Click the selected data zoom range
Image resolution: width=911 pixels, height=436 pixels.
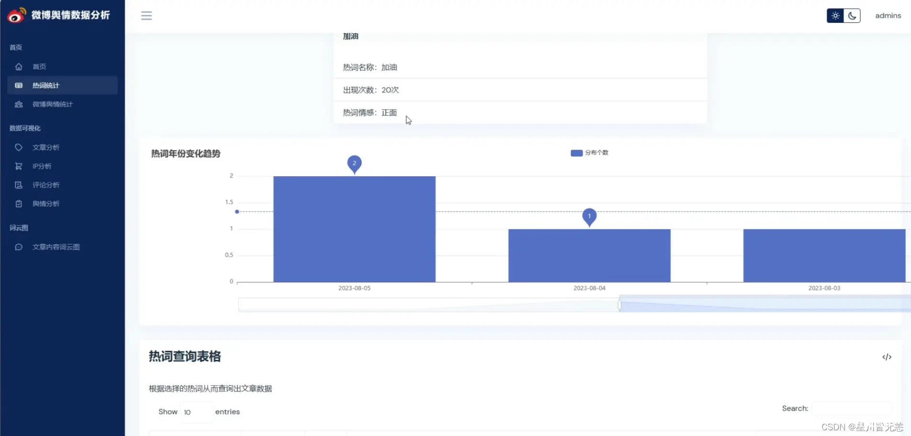point(765,304)
